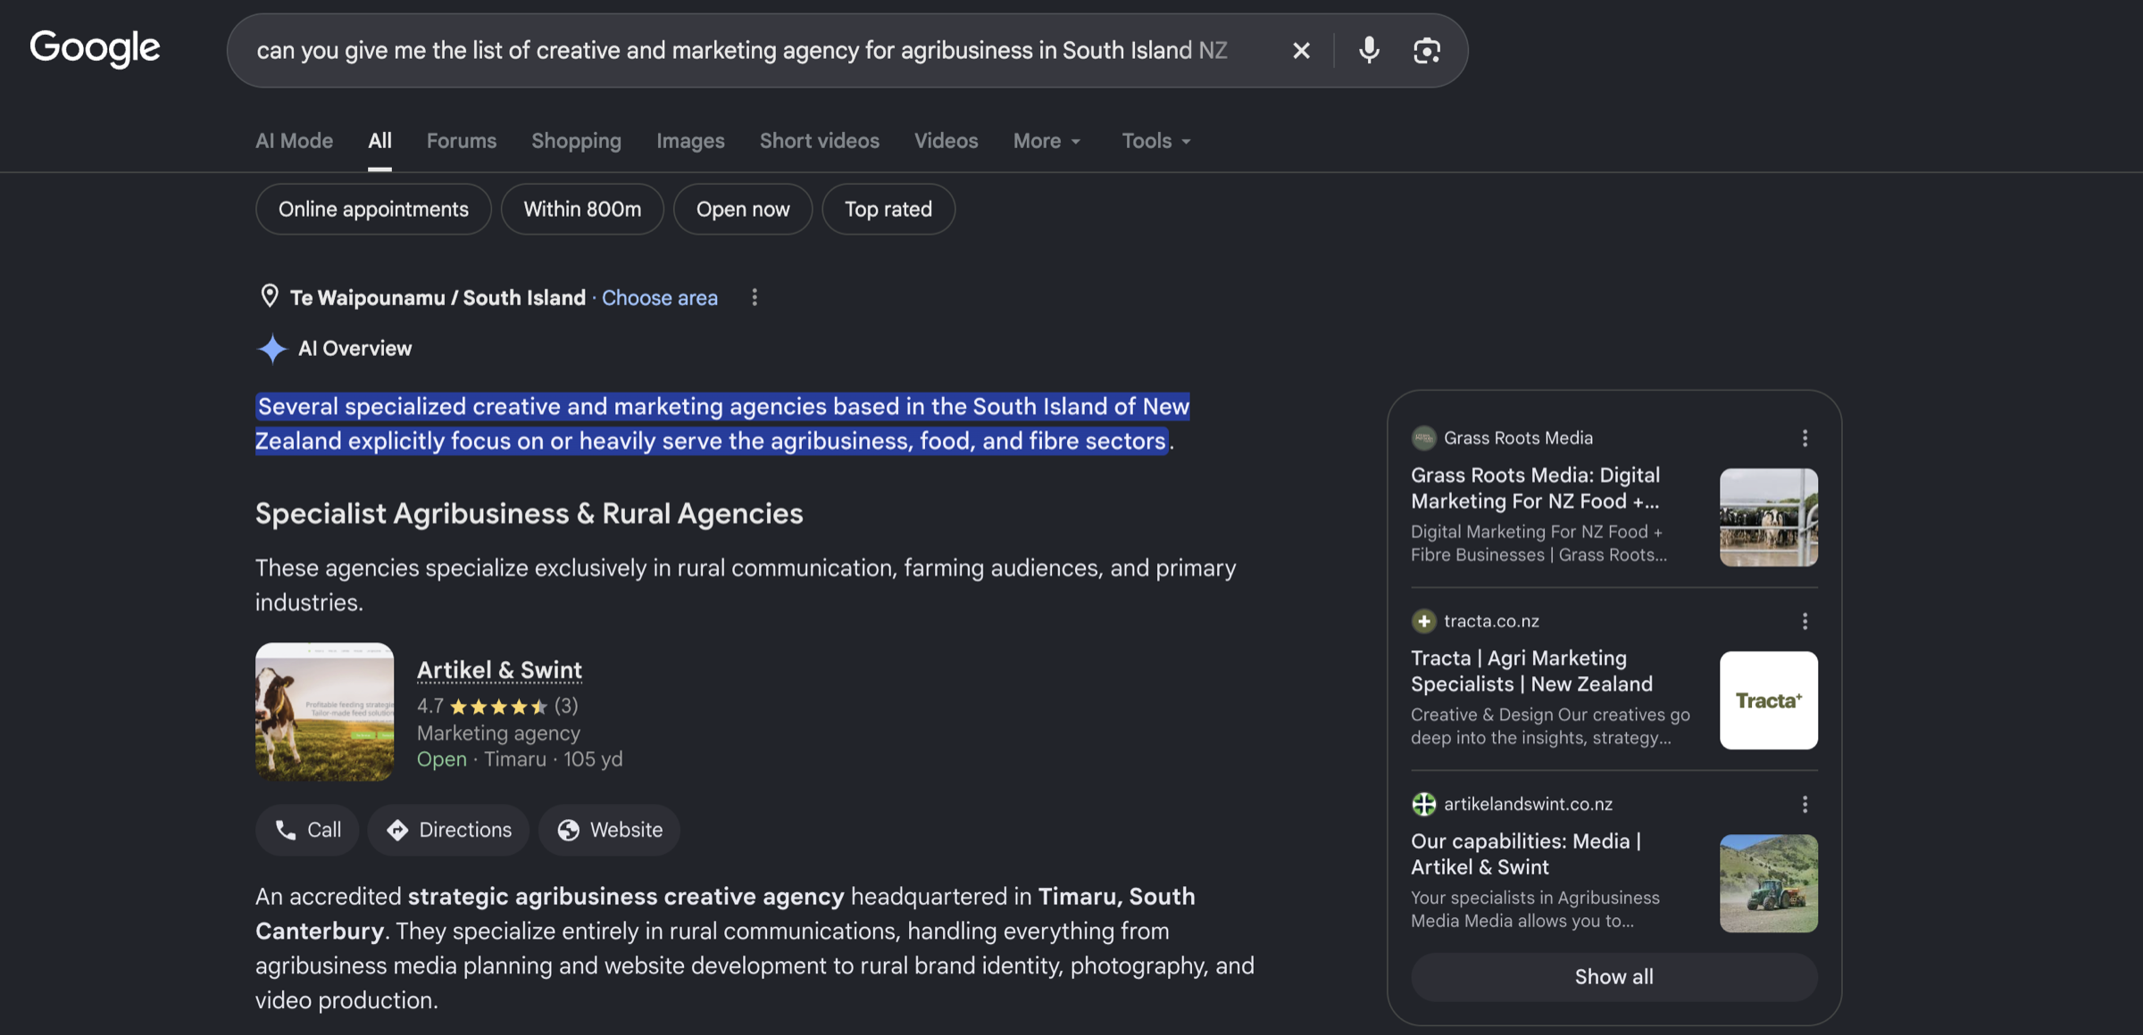Click the tractor thumbnail for artikelandswint.co.nz
Viewport: 2143px width, 1035px height.
point(1769,883)
